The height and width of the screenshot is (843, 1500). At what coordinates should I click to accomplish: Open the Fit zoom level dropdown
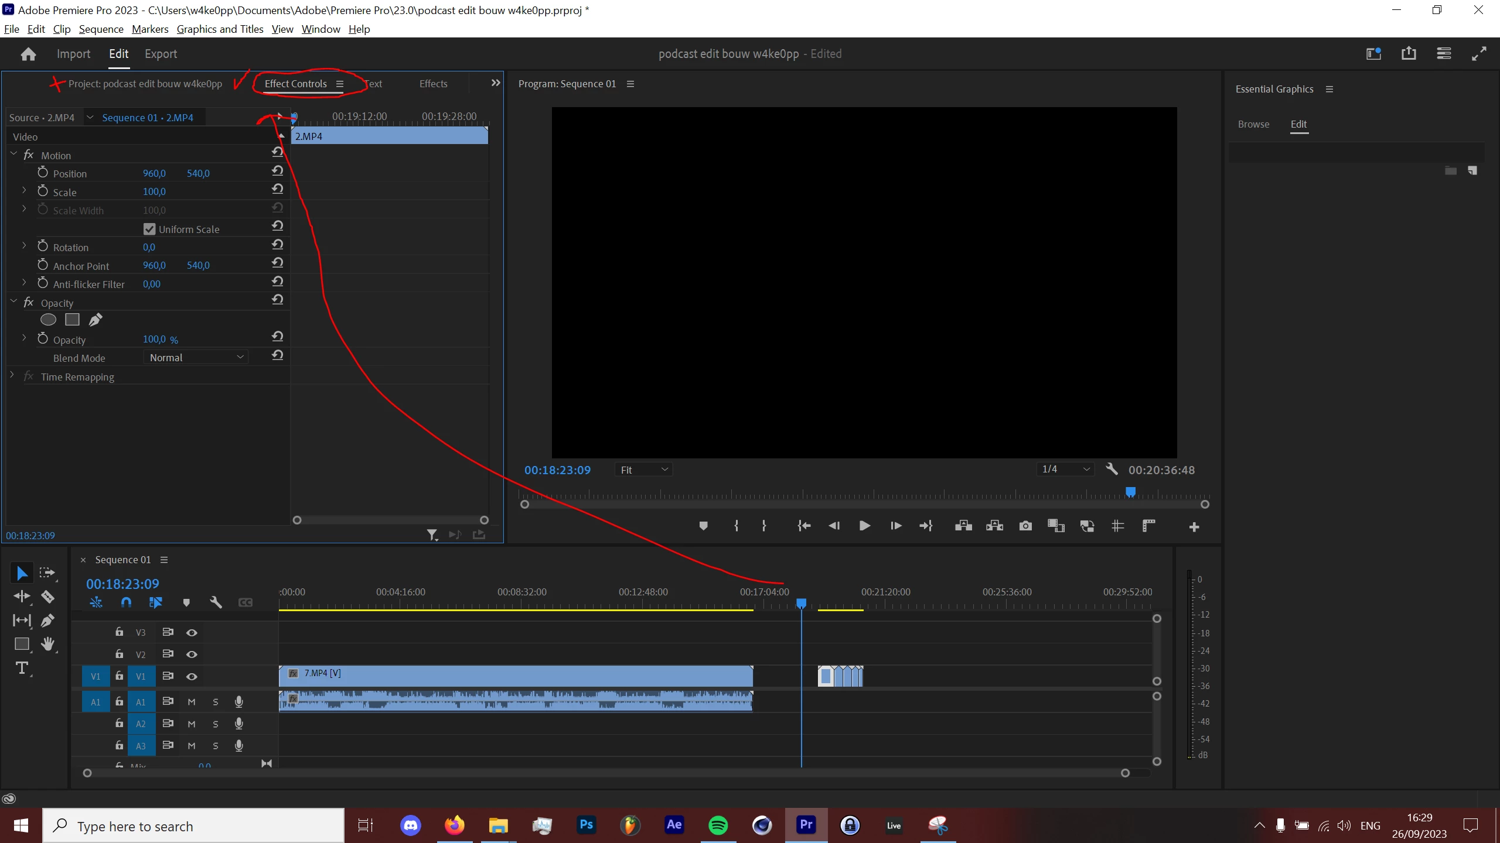(643, 470)
